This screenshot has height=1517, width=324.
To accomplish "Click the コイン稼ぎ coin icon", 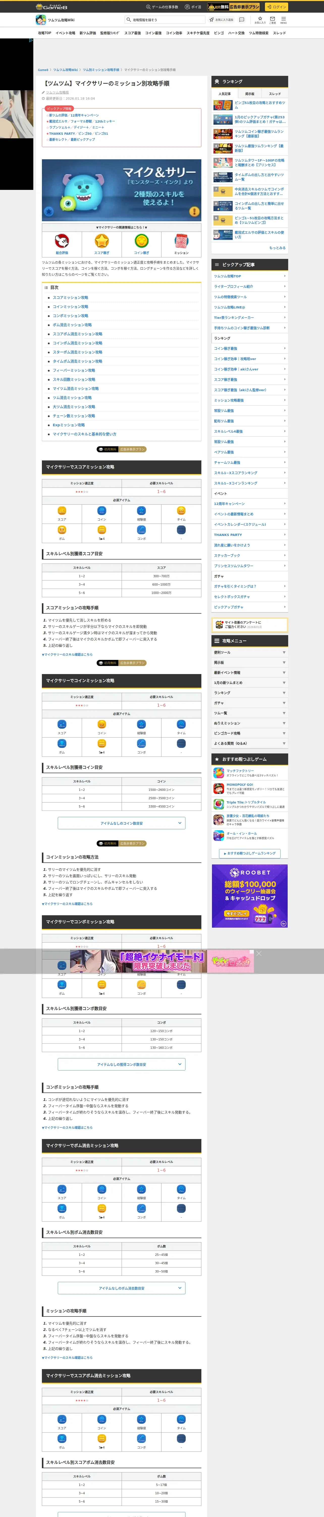I will pyautogui.click(x=142, y=241).
